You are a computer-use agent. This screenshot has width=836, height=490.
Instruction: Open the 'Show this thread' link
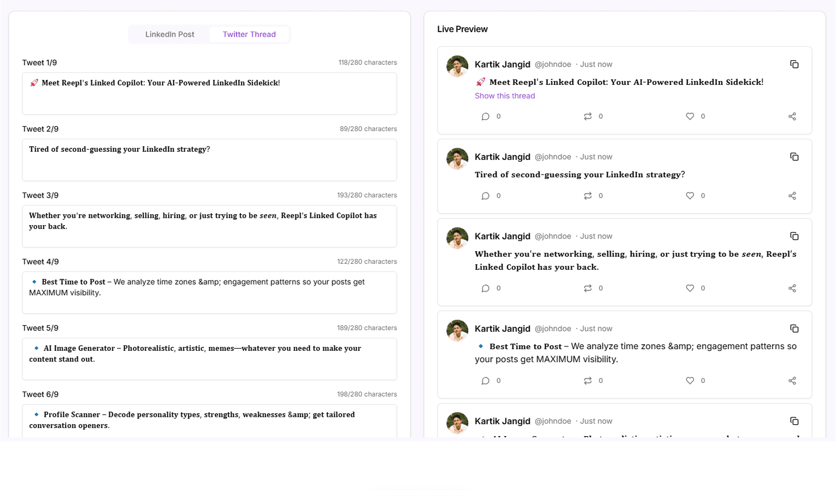click(504, 96)
